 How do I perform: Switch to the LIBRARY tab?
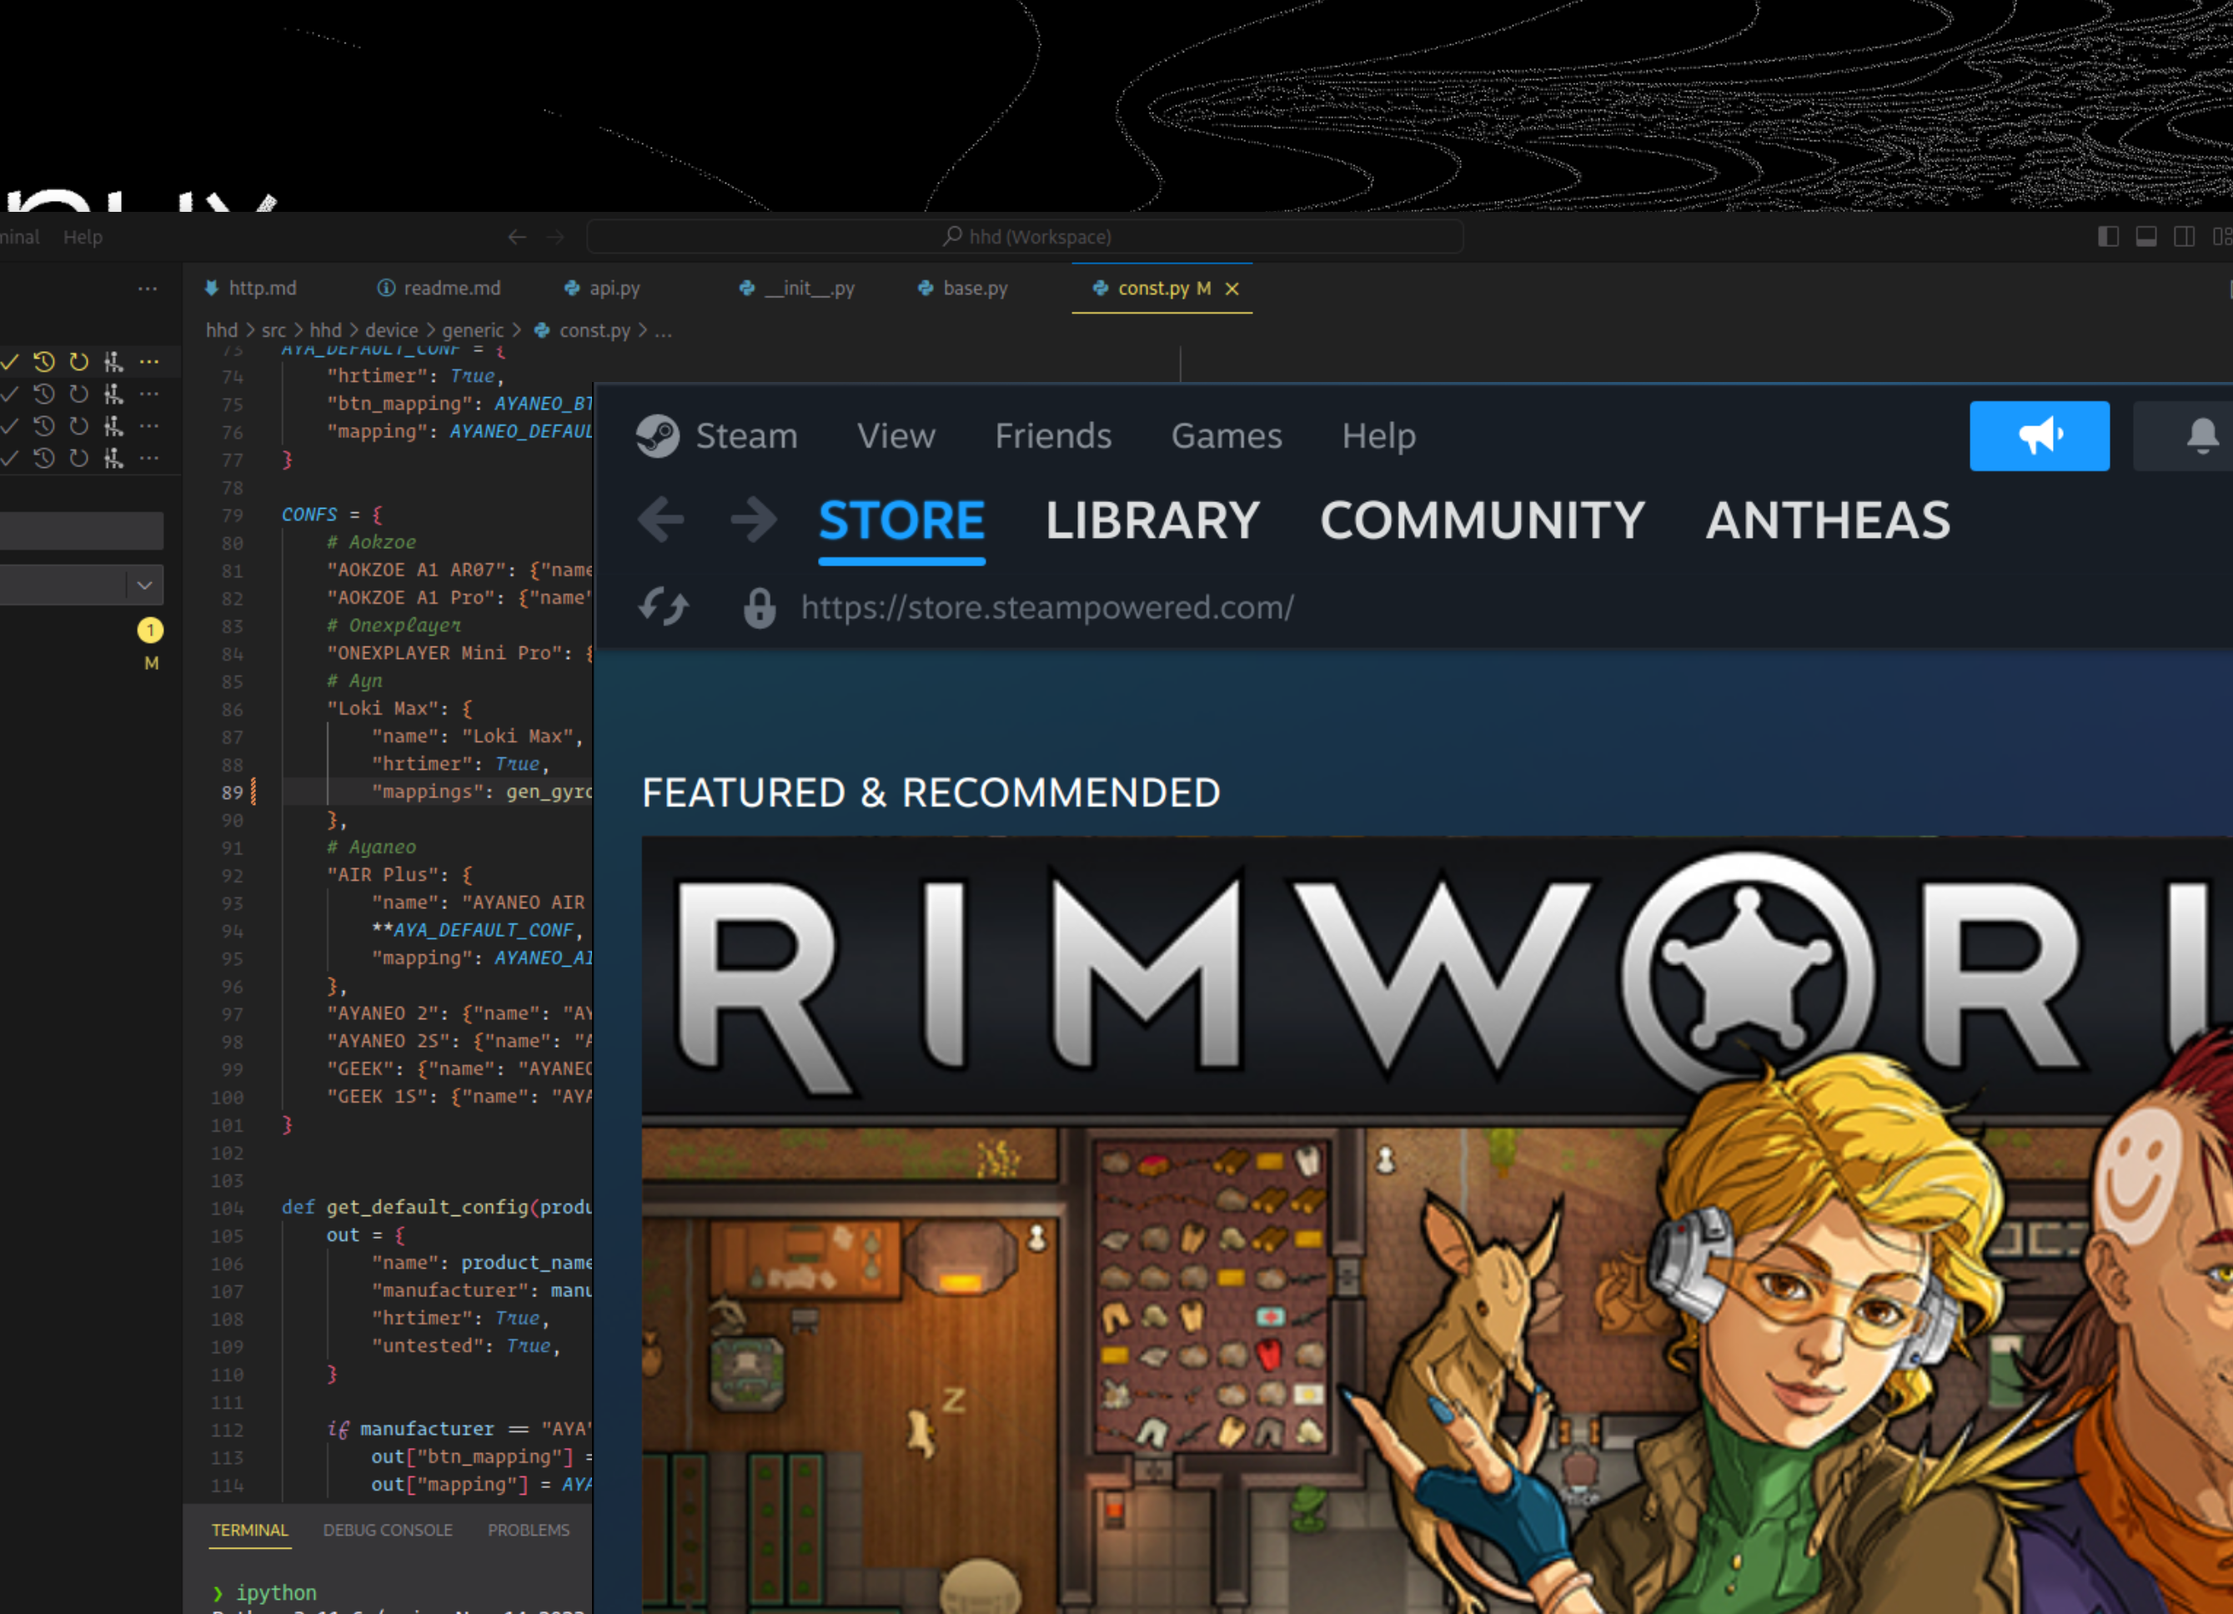1152,520
